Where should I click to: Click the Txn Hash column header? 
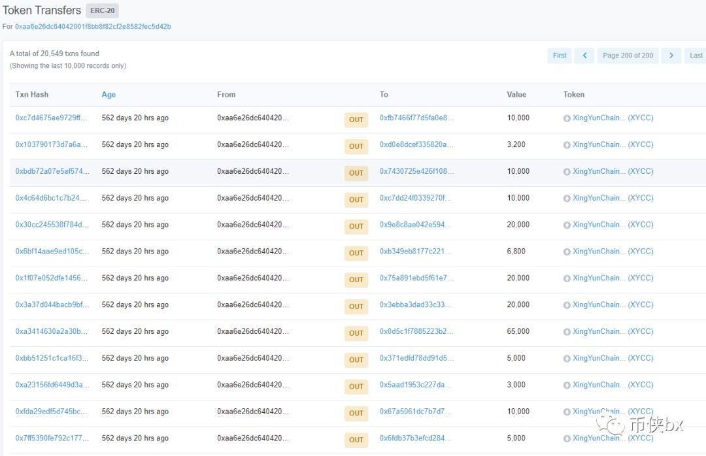coord(32,95)
